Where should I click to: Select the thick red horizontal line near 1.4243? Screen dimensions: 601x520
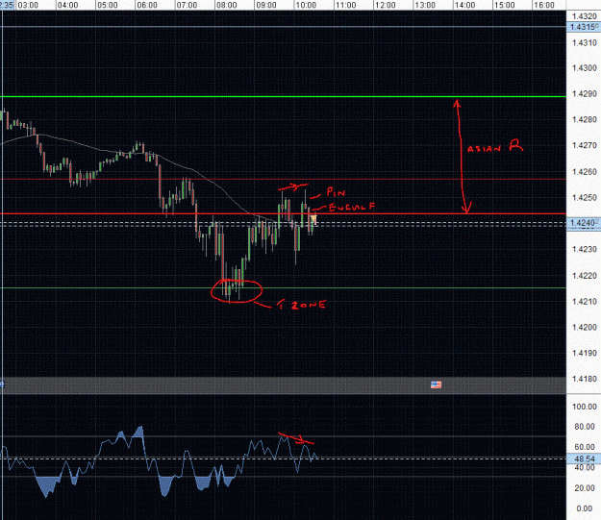pyautogui.click(x=283, y=213)
